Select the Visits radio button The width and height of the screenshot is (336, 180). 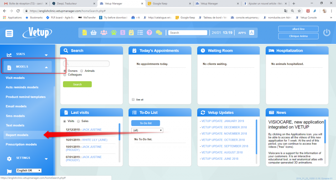[x=65, y=121]
